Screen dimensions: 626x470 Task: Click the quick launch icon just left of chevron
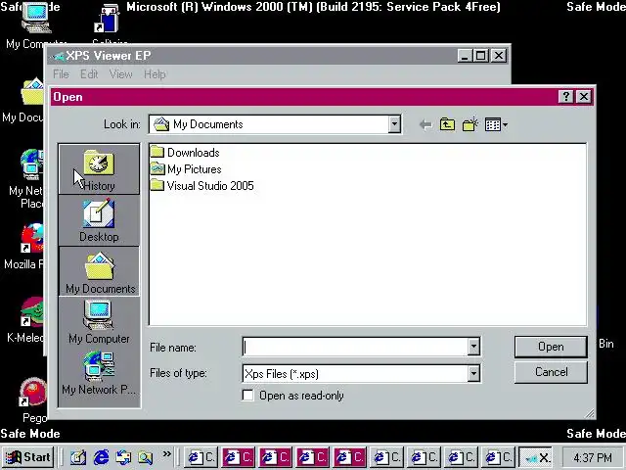point(146,457)
